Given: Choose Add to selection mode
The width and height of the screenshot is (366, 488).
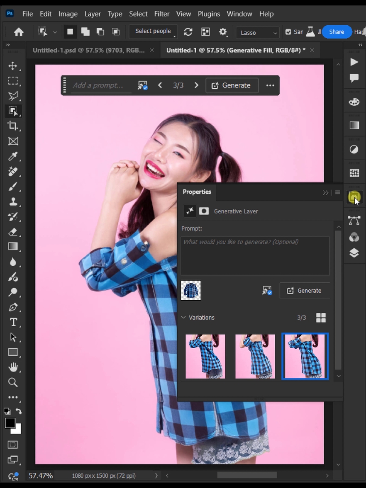Looking at the screenshot, I should pos(85,32).
